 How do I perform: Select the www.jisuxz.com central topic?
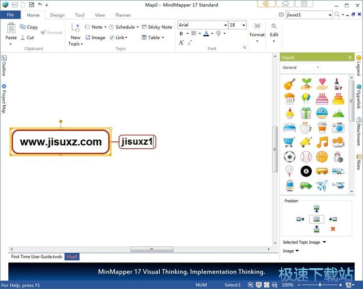tap(60, 142)
